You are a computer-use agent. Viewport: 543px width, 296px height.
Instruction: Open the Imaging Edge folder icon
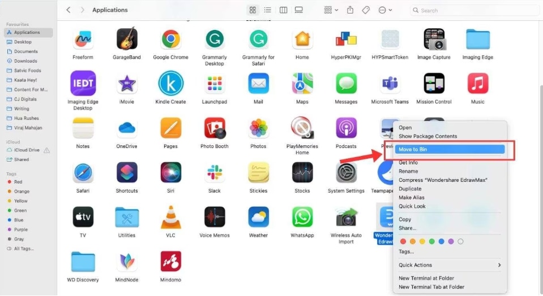478,39
